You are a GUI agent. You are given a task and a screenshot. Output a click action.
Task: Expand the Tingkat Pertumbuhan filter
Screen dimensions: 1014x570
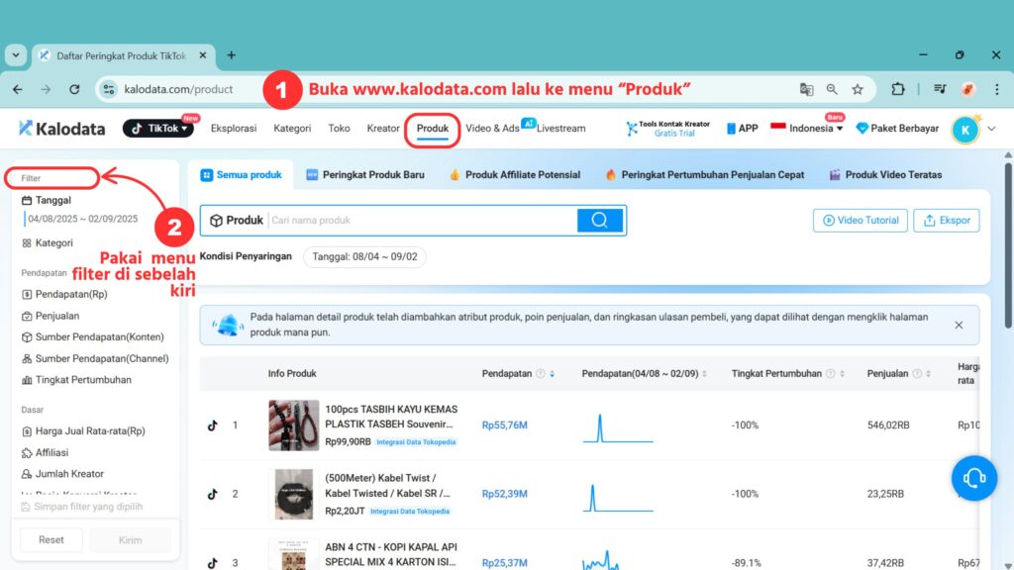(x=76, y=380)
